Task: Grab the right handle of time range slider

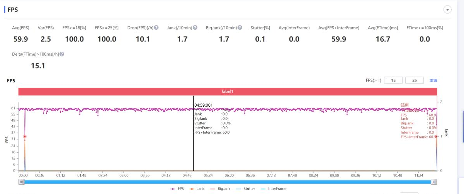Action: pyautogui.click(x=434, y=182)
